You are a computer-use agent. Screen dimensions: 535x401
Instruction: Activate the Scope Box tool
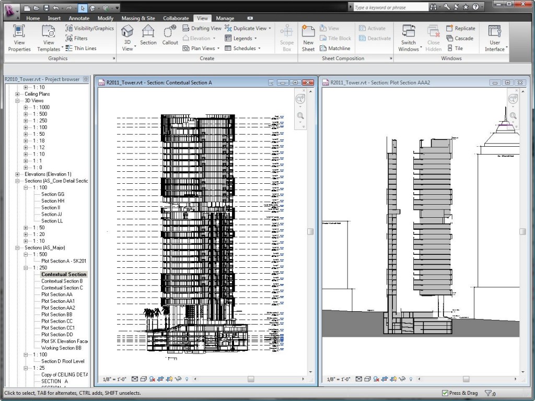286,36
